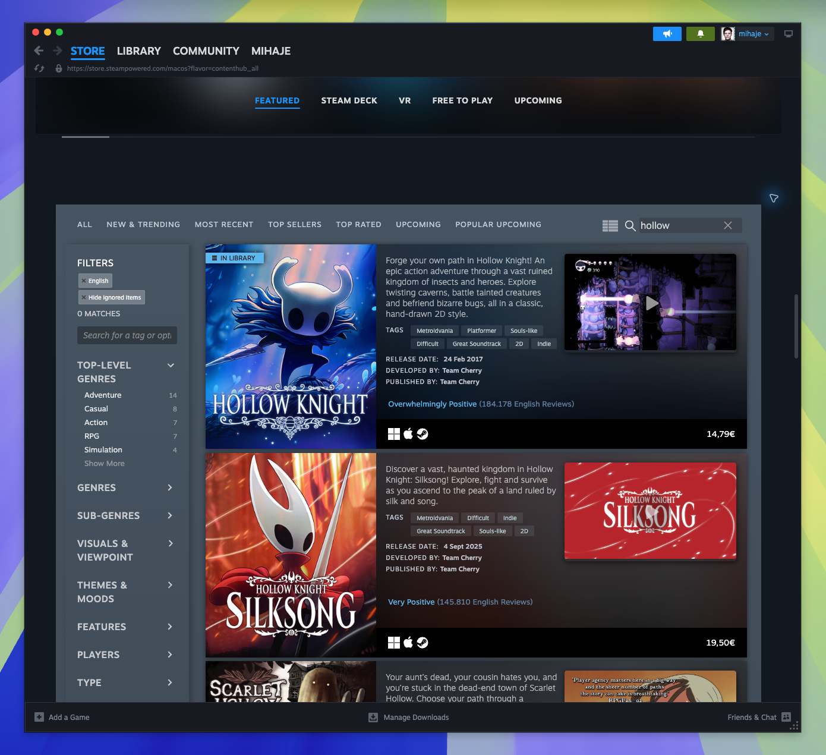Viewport: 826px width, 755px height.
Task: Expand the Genres filter section
Action: [169, 487]
